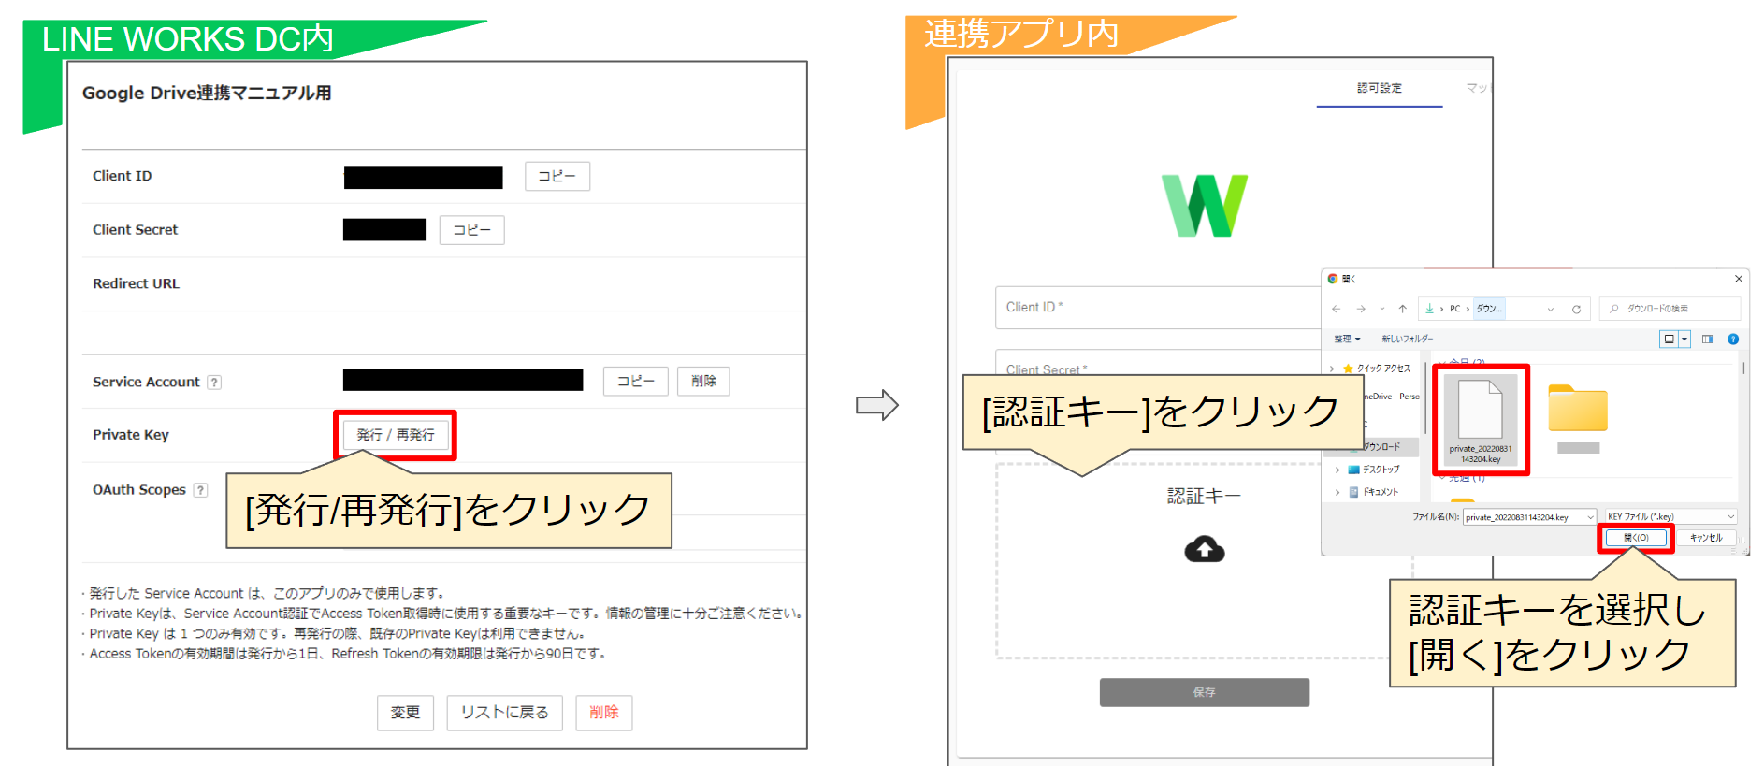
Task: Switch to the 認可設定 tab
Action: (x=1380, y=88)
